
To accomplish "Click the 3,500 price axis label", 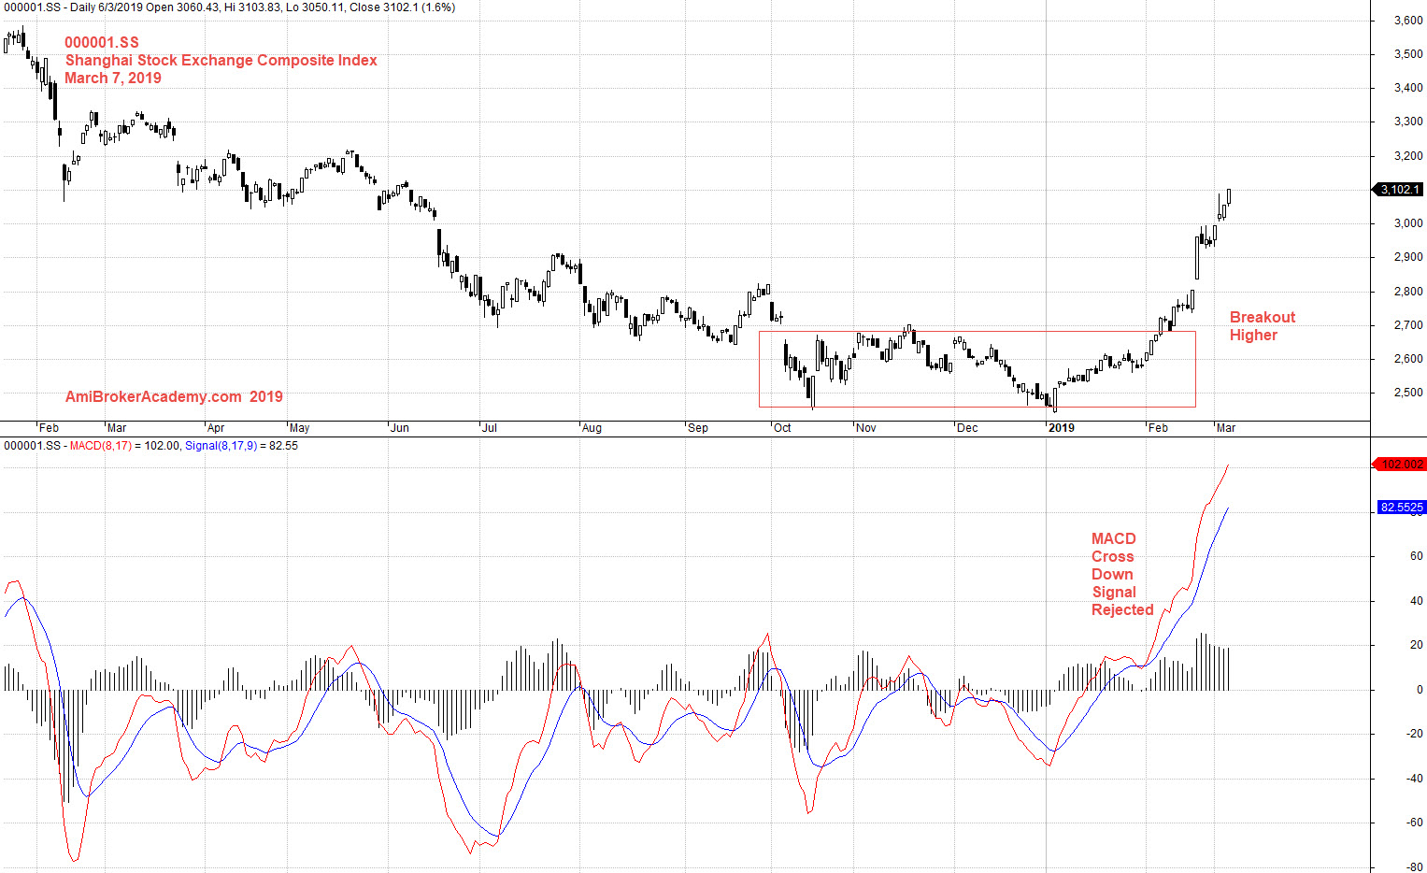I will (x=1408, y=54).
